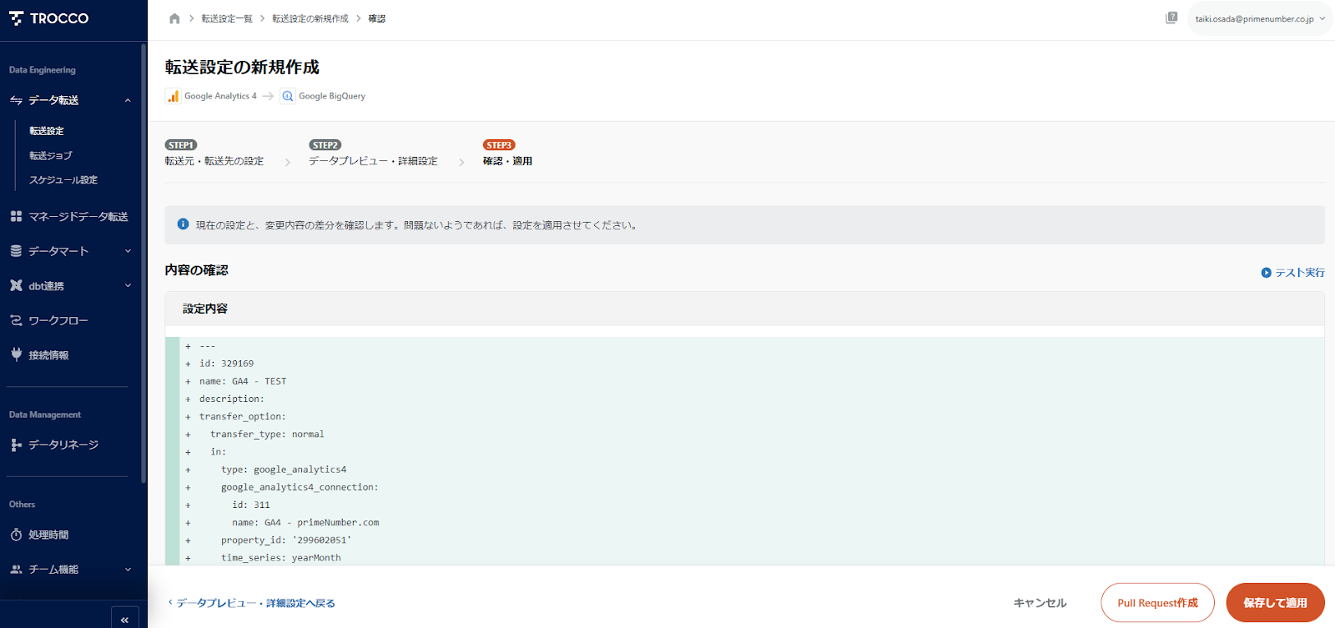1335x628 pixels.
Task: Click the 設定内容 panel header
Action: 744,309
